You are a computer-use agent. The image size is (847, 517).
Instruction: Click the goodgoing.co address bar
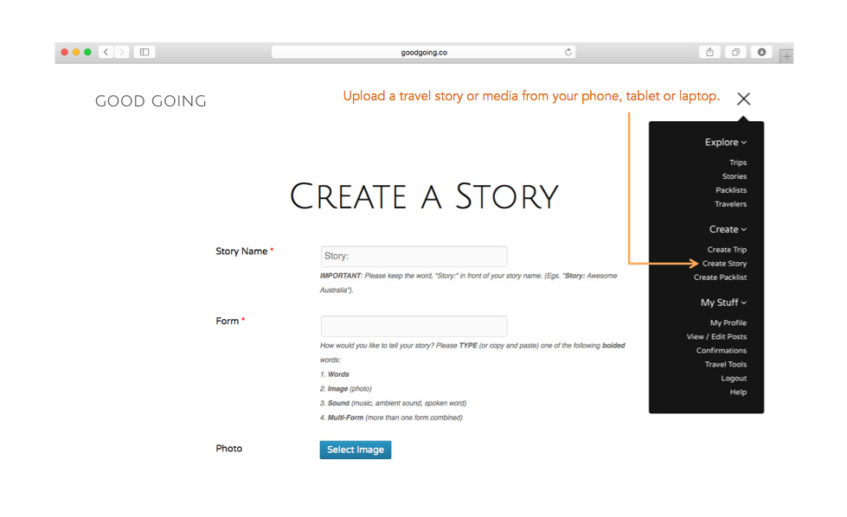[424, 53]
